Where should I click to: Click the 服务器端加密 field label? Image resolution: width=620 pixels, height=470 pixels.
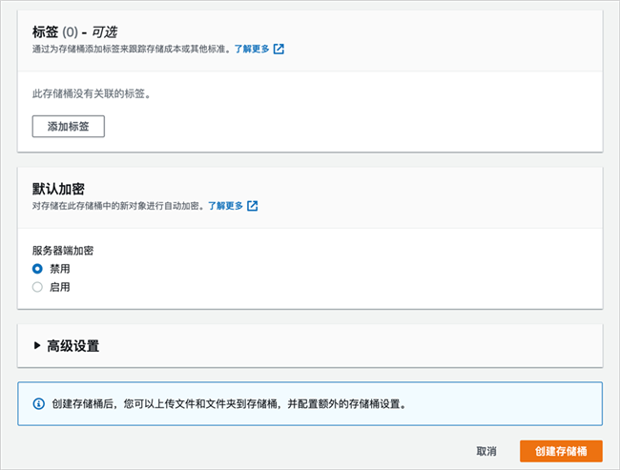(x=63, y=251)
